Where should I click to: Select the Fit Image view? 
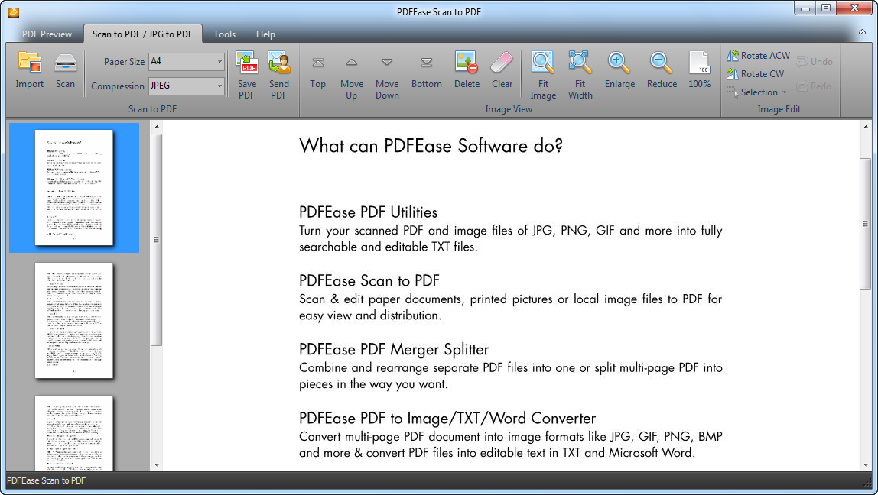(x=542, y=62)
